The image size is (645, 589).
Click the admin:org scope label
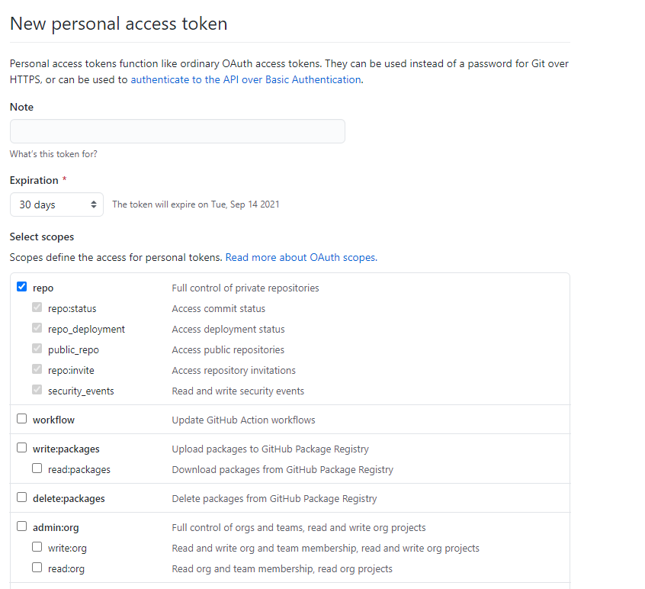[x=56, y=527]
